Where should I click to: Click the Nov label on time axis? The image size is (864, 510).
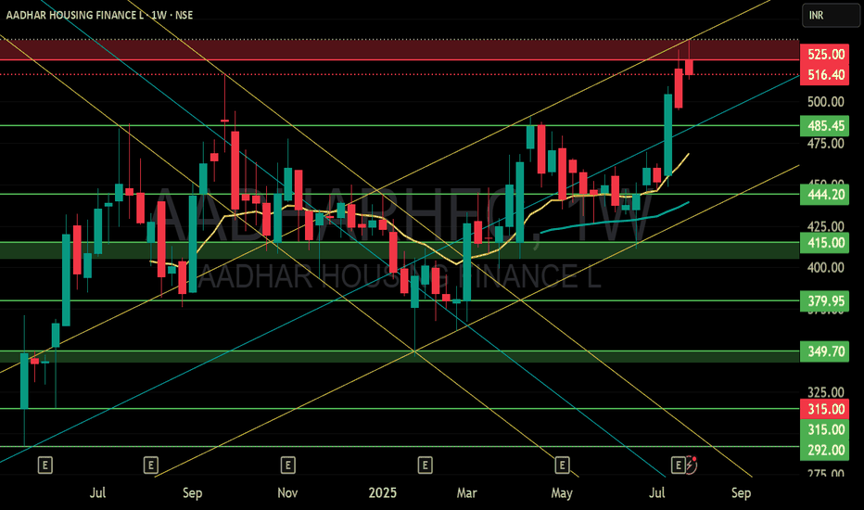pyautogui.click(x=287, y=493)
